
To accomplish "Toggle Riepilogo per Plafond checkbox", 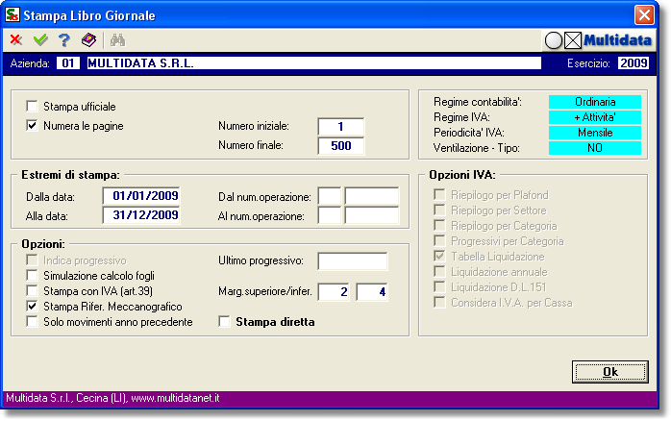I will pyautogui.click(x=439, y=195).
